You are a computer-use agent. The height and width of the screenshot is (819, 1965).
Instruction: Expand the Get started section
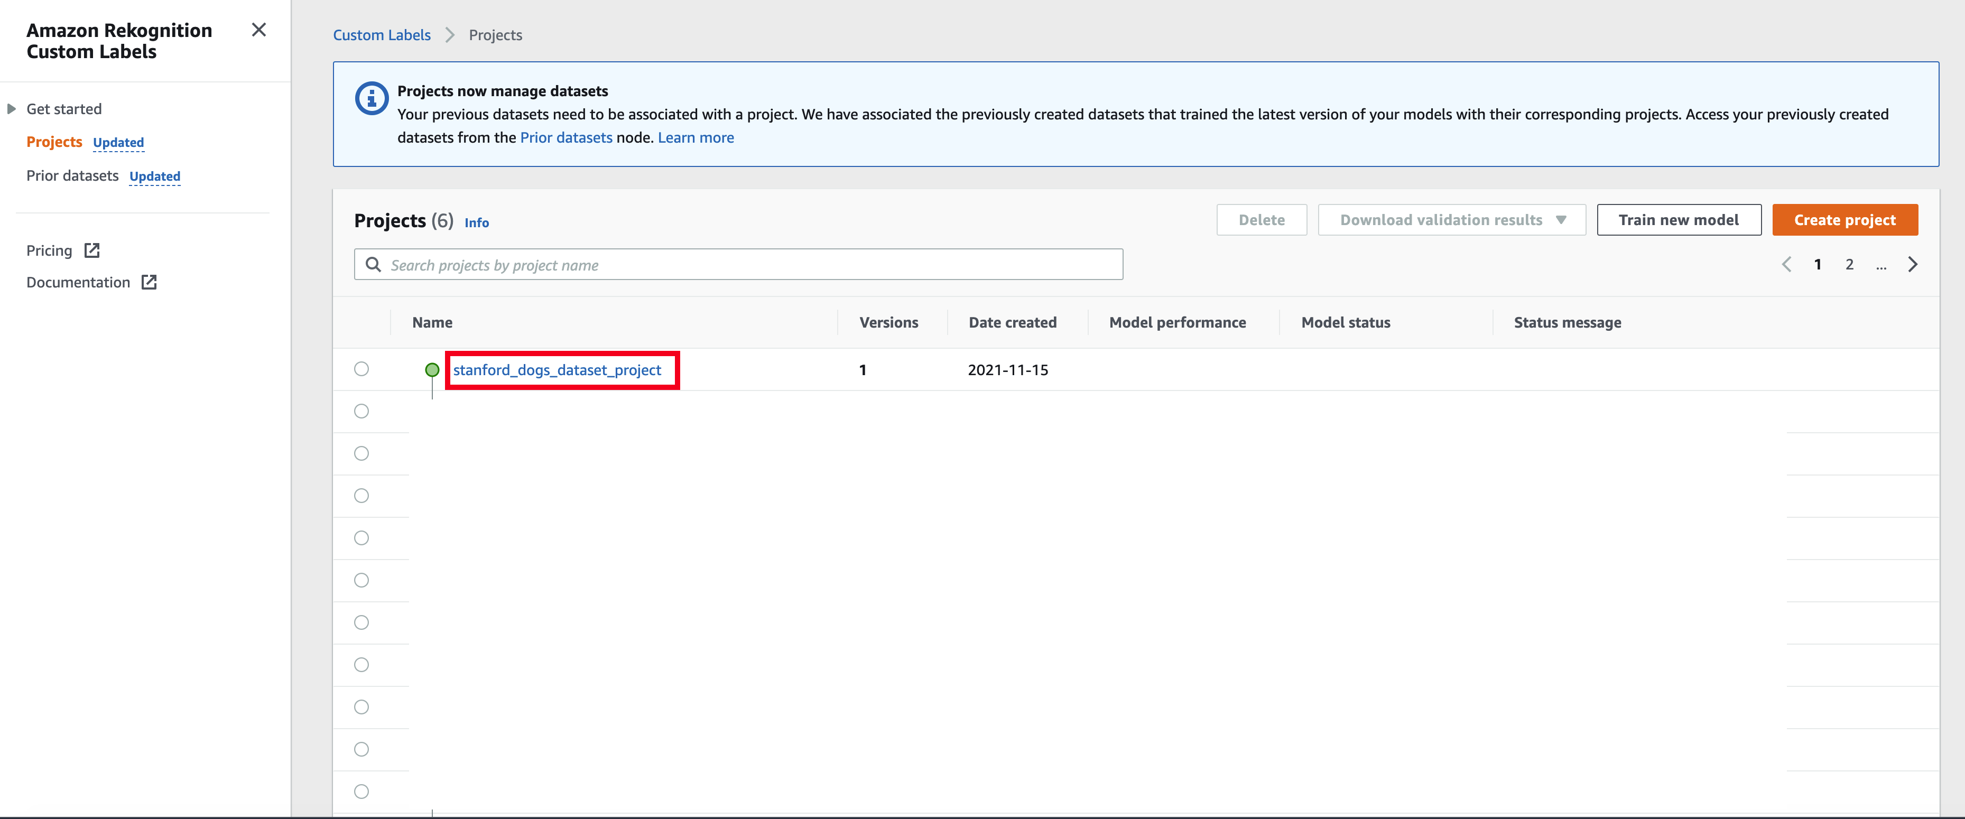point(12,109)
